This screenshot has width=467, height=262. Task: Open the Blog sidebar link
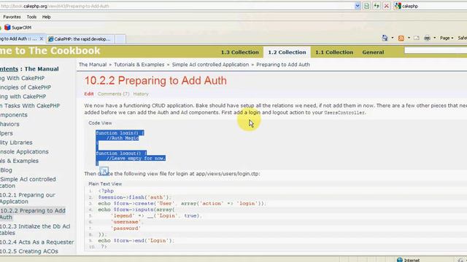coord(7,170)
